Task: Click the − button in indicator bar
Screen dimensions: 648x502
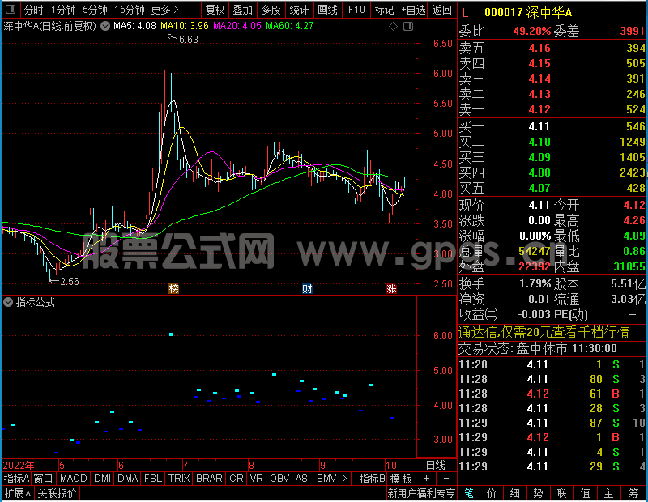Action: pos(446,479)
